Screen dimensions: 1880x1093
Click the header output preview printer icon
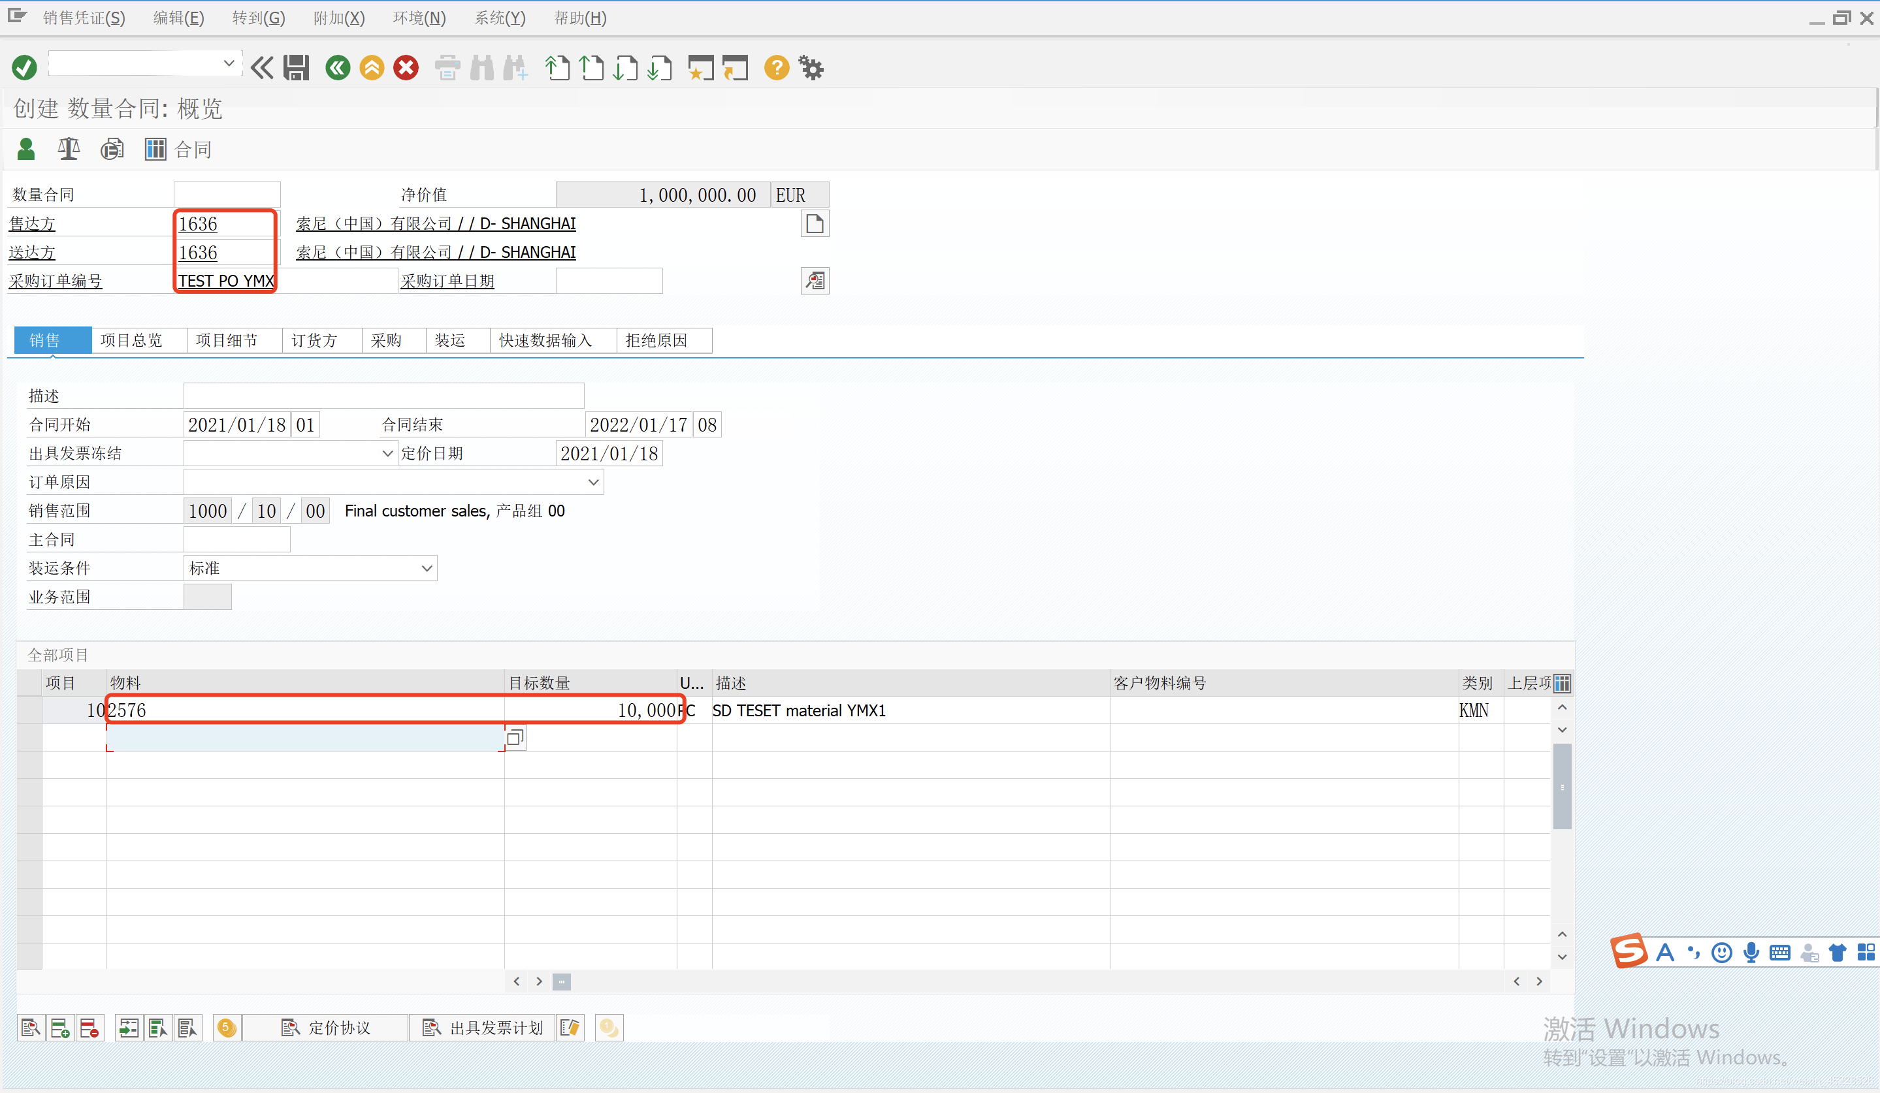pyautogui.click(x=112, y=149)
